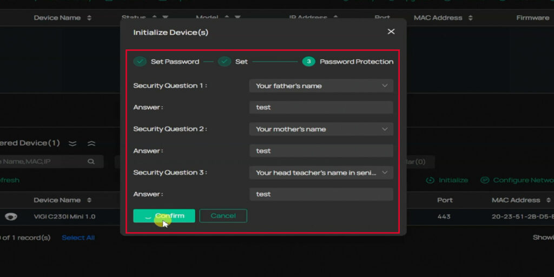Click the camera icon beside VIGI C230I Mini
554x277 pixels.
click(11, 217)
